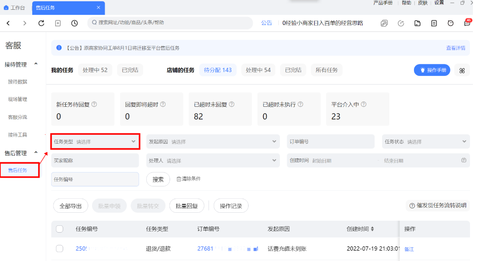The width and height of the screenshot is (478, 261).
Task: Click 清除条件 to reset filters
Action: (x=188, y=179)
